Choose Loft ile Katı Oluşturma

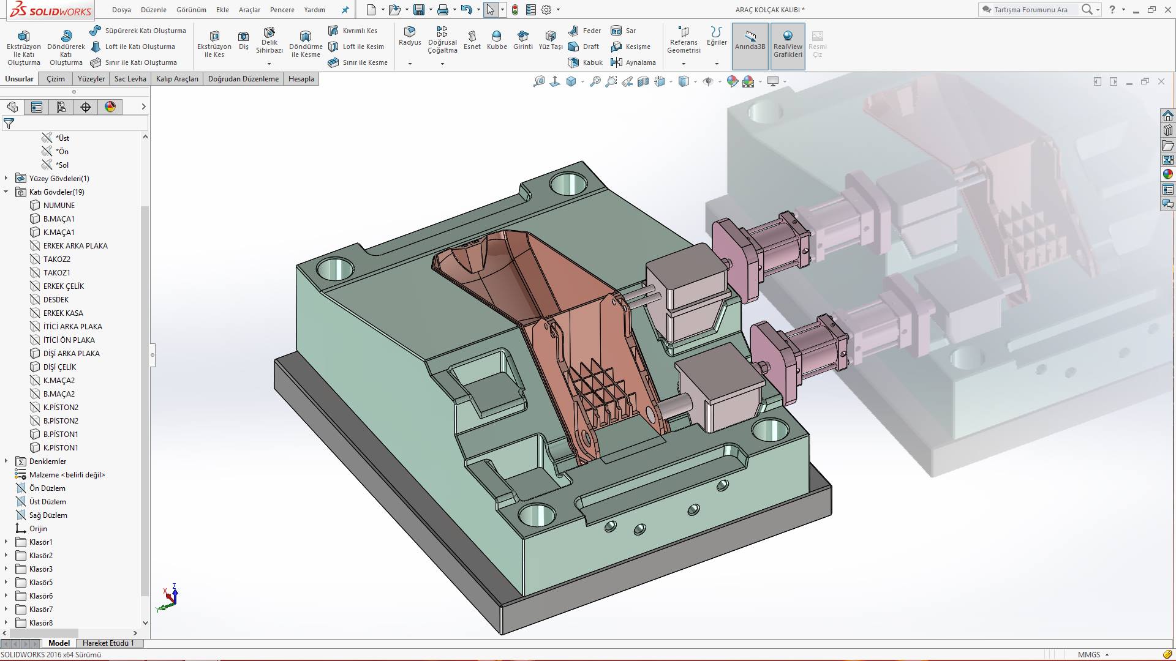[x=133, y=47]
